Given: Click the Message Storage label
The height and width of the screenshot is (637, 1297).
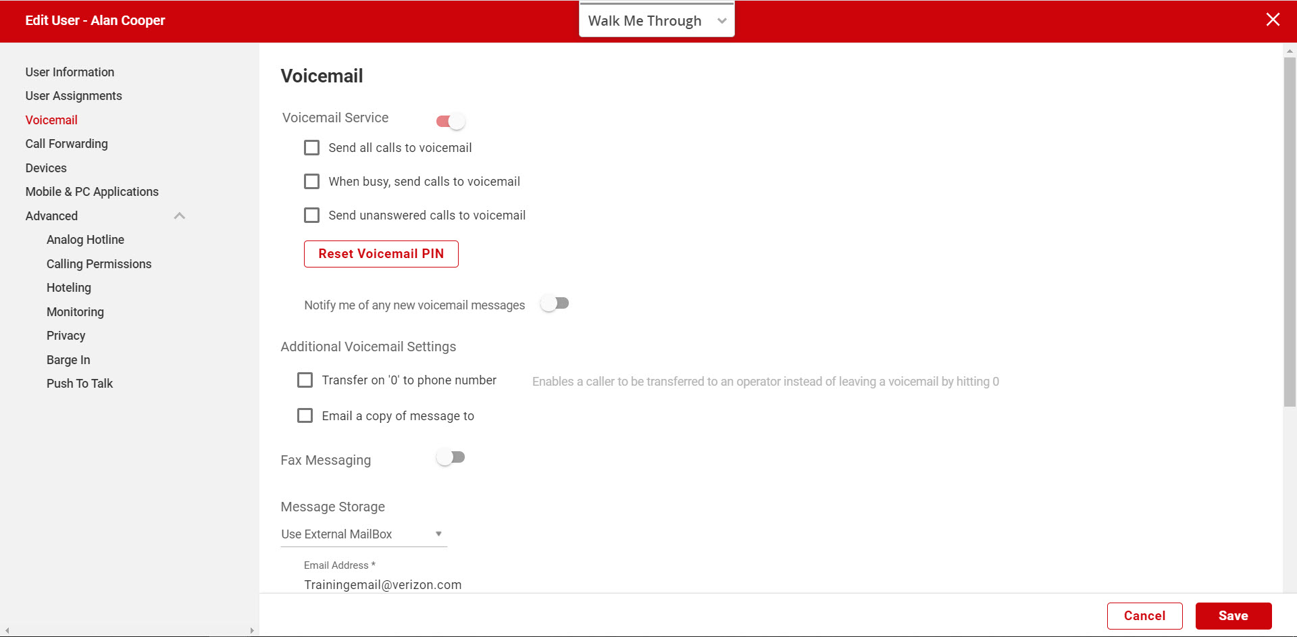Looking at the screenshot, I should tap(332, 507).
